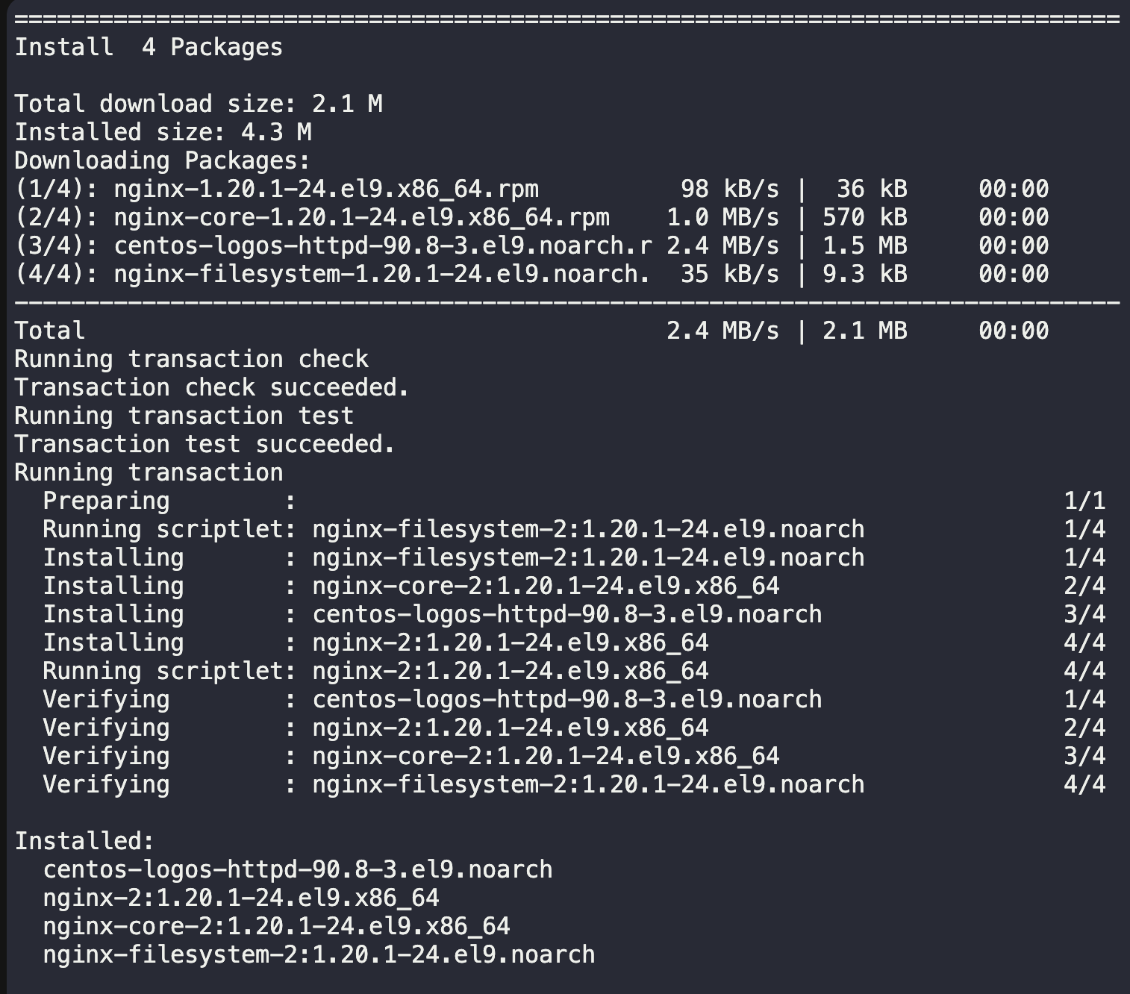Click the (3/4) centos-logos-httpd download filename
1130x994 pixels.
382,246
